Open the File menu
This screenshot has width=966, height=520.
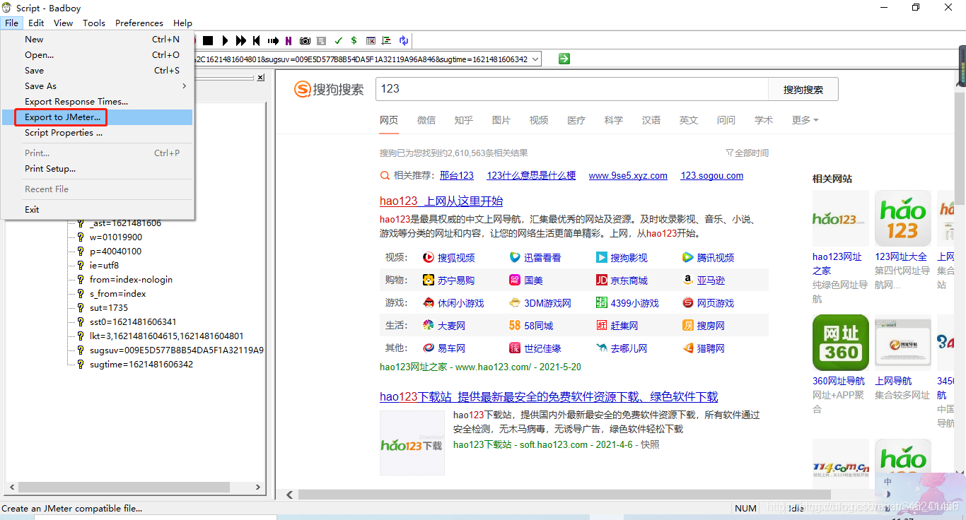tap(11, 23)
